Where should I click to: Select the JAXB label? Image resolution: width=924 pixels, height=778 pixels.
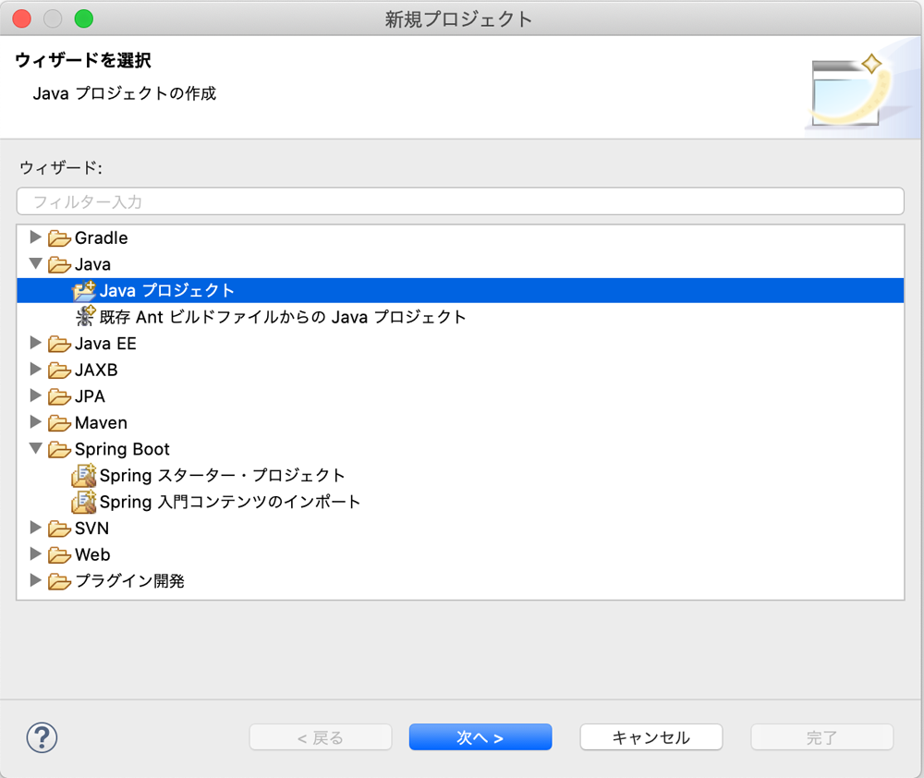(x=96, y=371)
